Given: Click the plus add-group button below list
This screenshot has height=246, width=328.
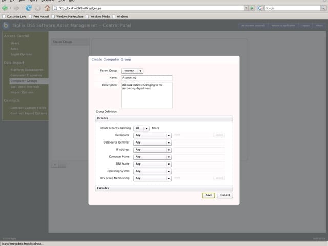Looking at the screenshot, I should pyautogui.click(x=55, y=165).
